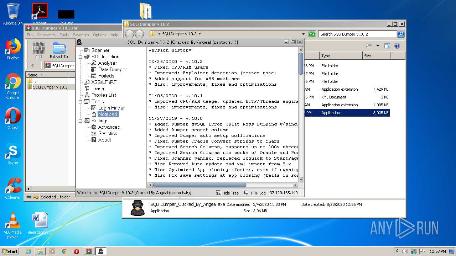The width and height of the screenshot is (456, 256).
Task: Open the XSS\LFI\RFI section
Action: pos(104,82)
